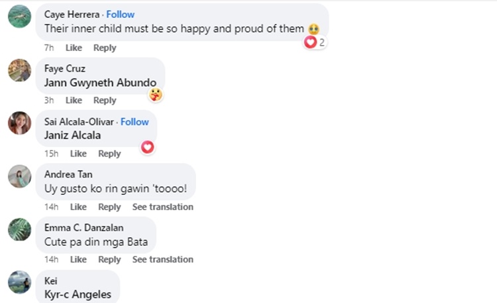497x303 pixels.
Task: Like Andrea Tan's comment
Action: pyautogui.click(x=78, y=207)
